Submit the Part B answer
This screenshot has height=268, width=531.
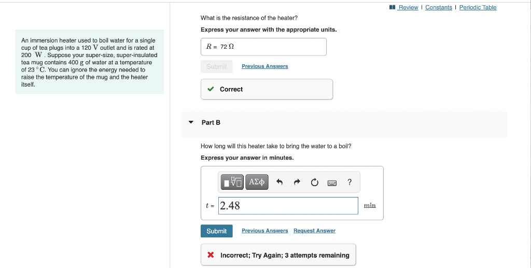216,231
